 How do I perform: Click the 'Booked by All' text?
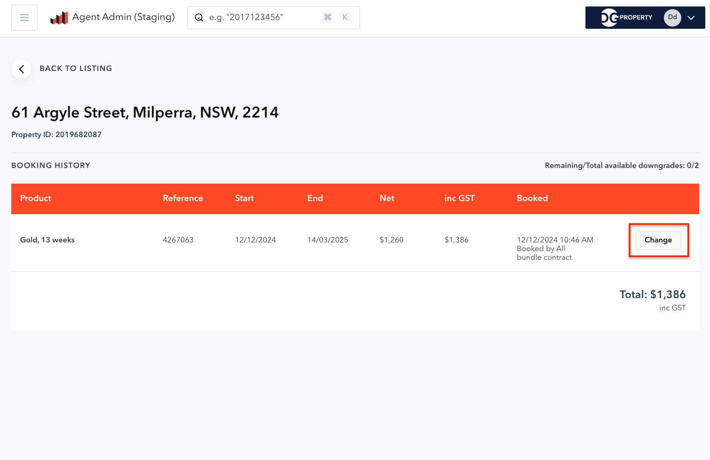[x=541, y=248]
